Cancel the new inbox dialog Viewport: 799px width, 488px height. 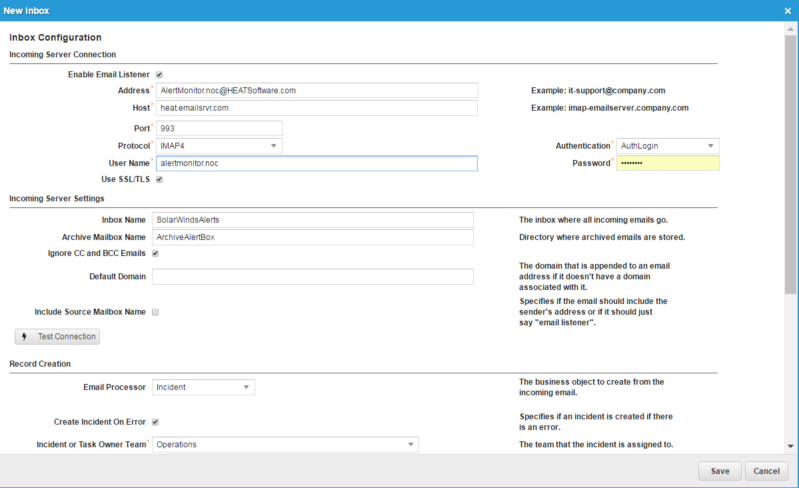point(766,471)
